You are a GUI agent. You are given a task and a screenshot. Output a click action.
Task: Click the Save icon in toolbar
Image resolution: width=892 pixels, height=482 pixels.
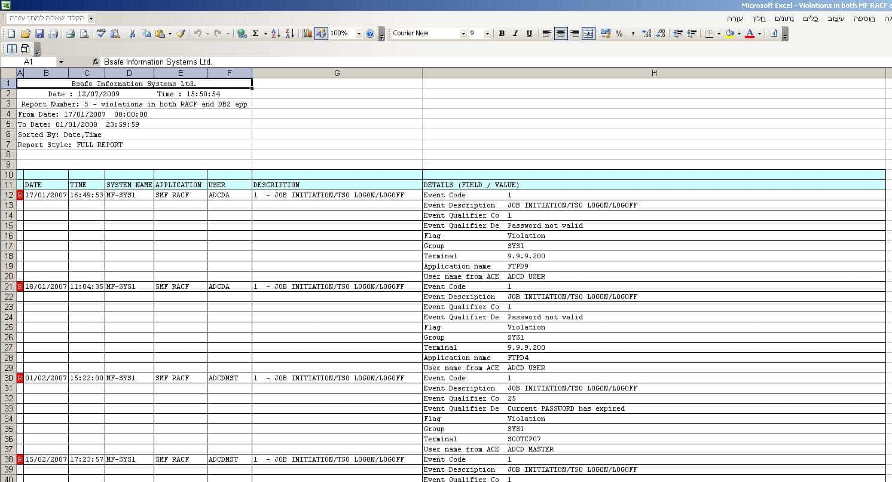point(39,33)
